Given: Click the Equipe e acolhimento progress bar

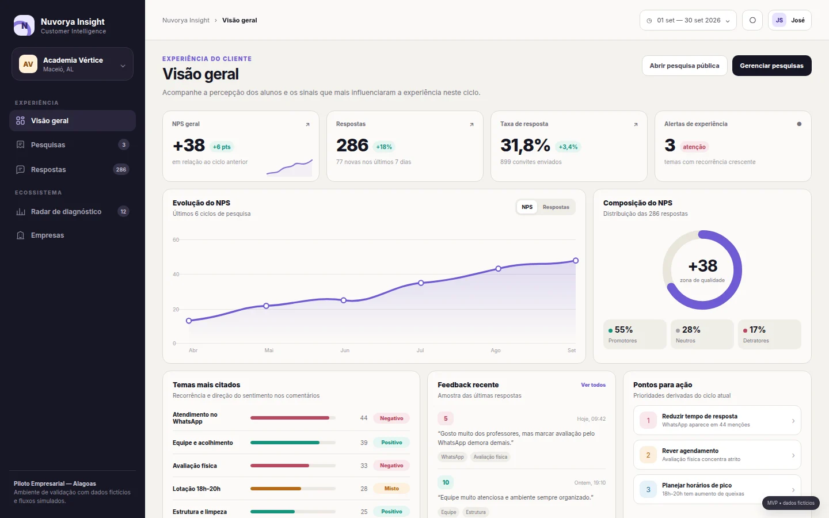Looking at the screenshot, I should pos(293,443).
